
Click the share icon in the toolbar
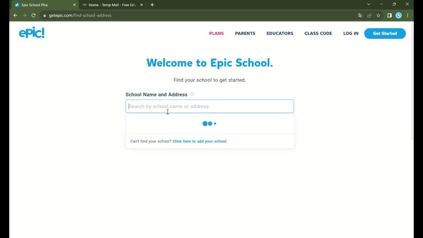(369, 15)
